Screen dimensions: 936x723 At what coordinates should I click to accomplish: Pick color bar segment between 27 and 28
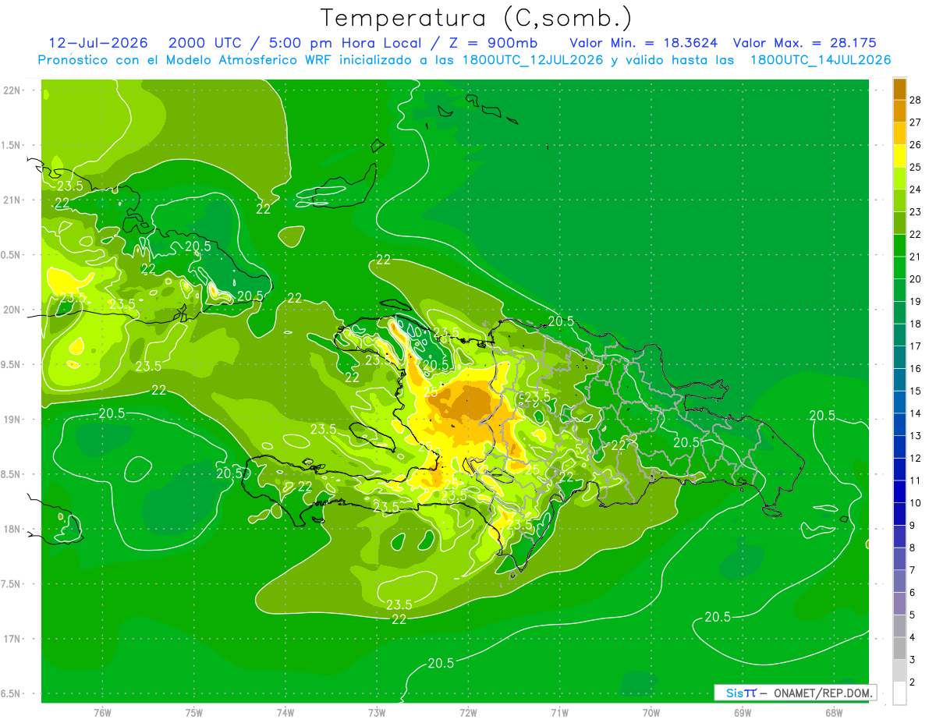pos(899,111)
